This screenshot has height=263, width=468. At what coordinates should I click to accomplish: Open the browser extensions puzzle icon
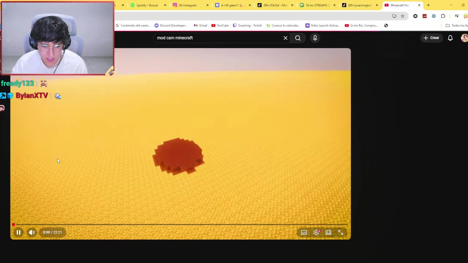443,16
